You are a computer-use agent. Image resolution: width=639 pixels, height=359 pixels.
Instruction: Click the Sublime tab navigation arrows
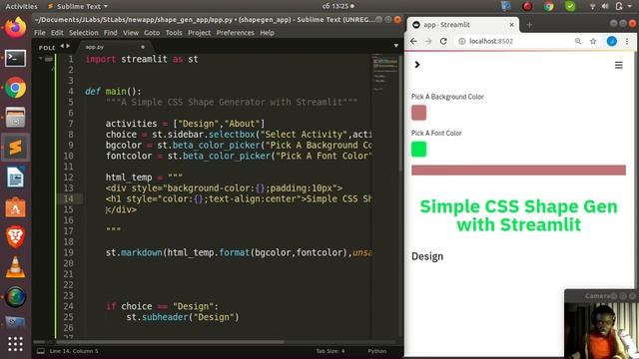point(65,46)
